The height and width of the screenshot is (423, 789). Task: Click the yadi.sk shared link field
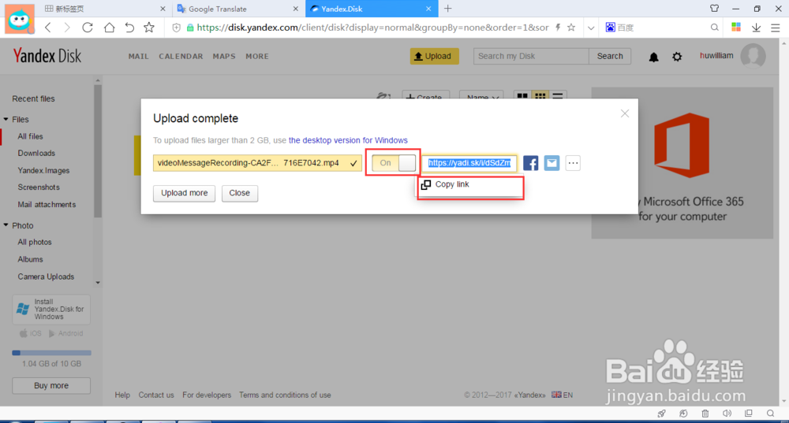pos(469,163)
